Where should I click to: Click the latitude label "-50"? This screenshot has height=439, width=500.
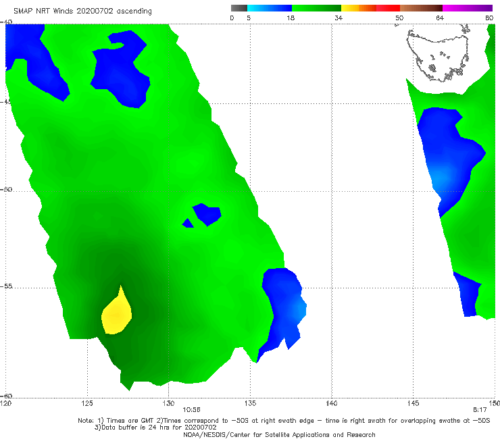(6, 189)
